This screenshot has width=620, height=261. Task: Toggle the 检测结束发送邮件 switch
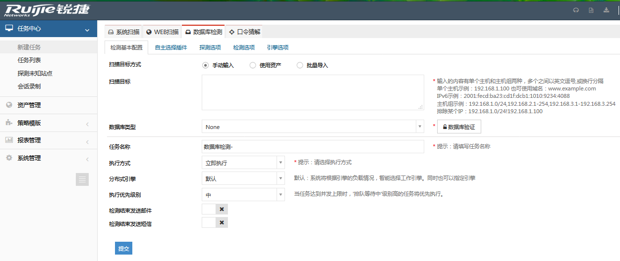[x=215, y=209]
